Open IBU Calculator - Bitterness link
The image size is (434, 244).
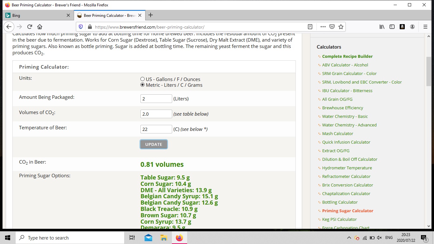coord(347,91)
